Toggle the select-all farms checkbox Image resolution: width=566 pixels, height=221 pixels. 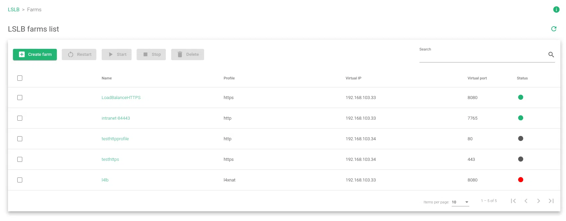click(x=20, y=78)
